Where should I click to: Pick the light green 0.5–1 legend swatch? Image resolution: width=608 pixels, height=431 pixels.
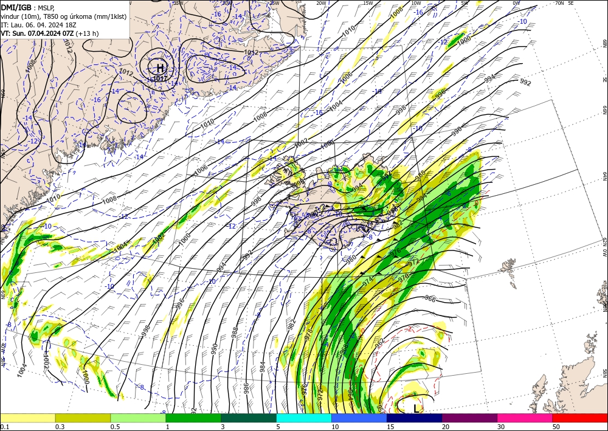(x=138, y=418)
